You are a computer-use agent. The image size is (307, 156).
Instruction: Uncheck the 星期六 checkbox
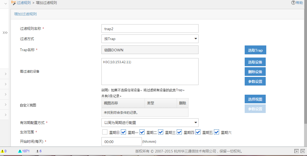coord(216,132)
